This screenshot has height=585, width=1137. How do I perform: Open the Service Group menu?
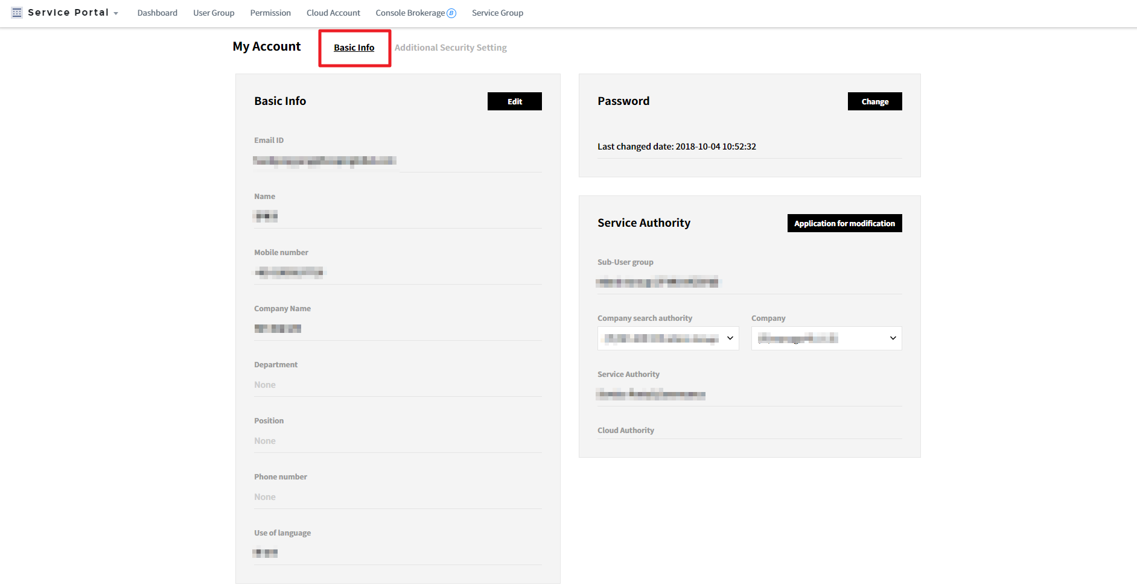497,13
